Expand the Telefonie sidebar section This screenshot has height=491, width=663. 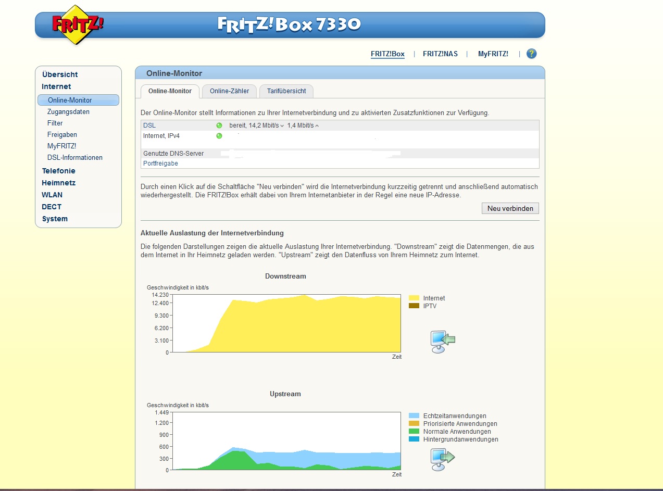coord(58,171)
